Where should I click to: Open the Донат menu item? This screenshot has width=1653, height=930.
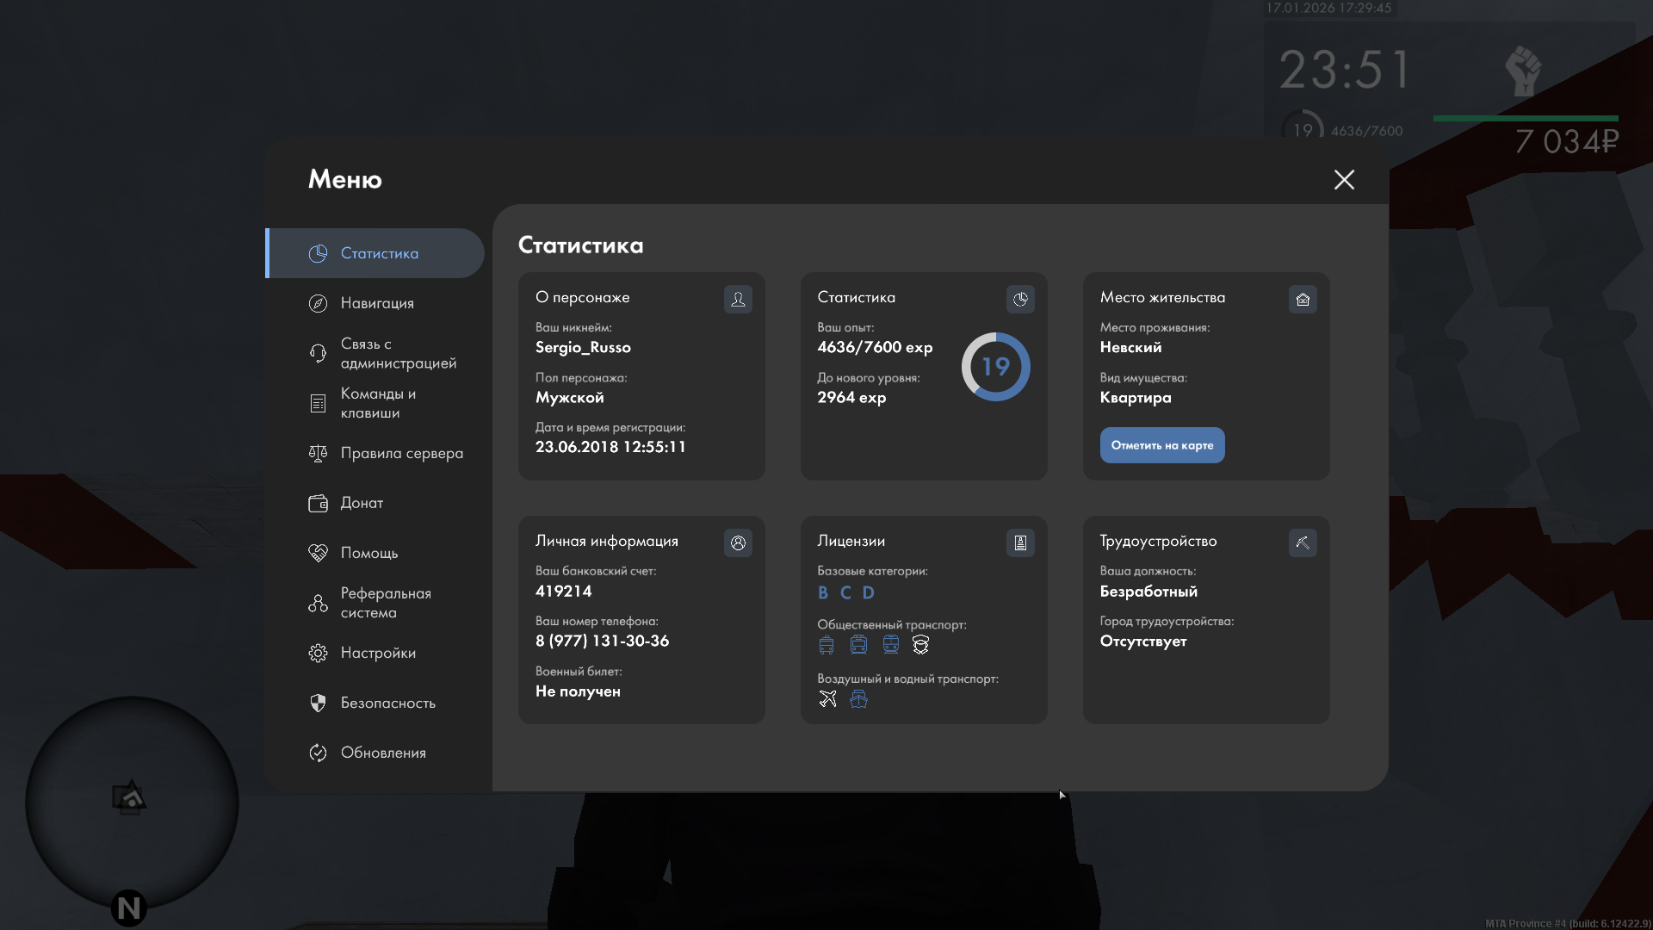click(x=362, y=503)
